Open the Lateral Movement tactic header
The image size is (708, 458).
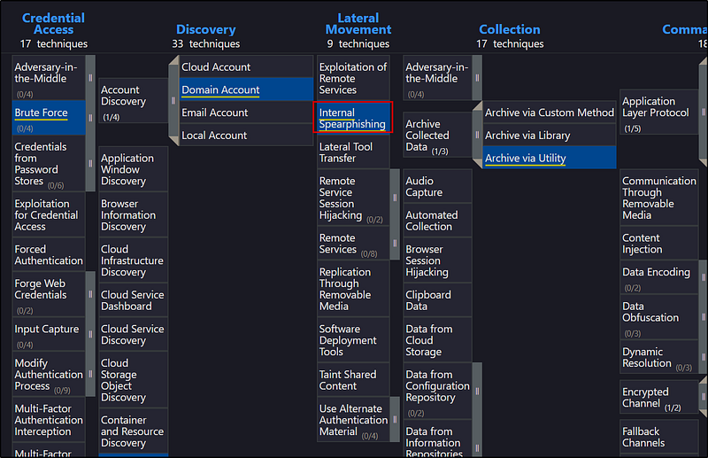pyautogui.click(x=358, y=24)
